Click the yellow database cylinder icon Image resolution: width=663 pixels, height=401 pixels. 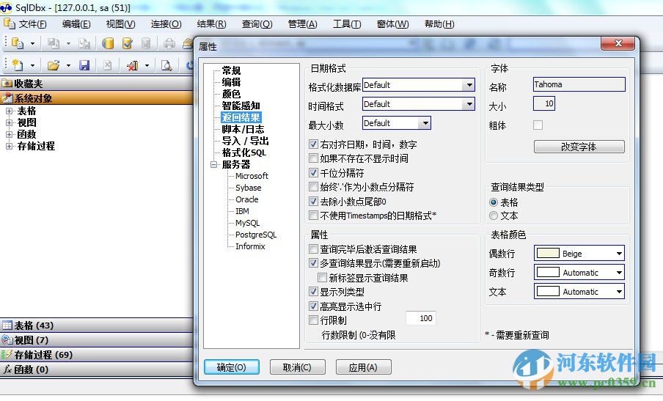pos(108,43)
